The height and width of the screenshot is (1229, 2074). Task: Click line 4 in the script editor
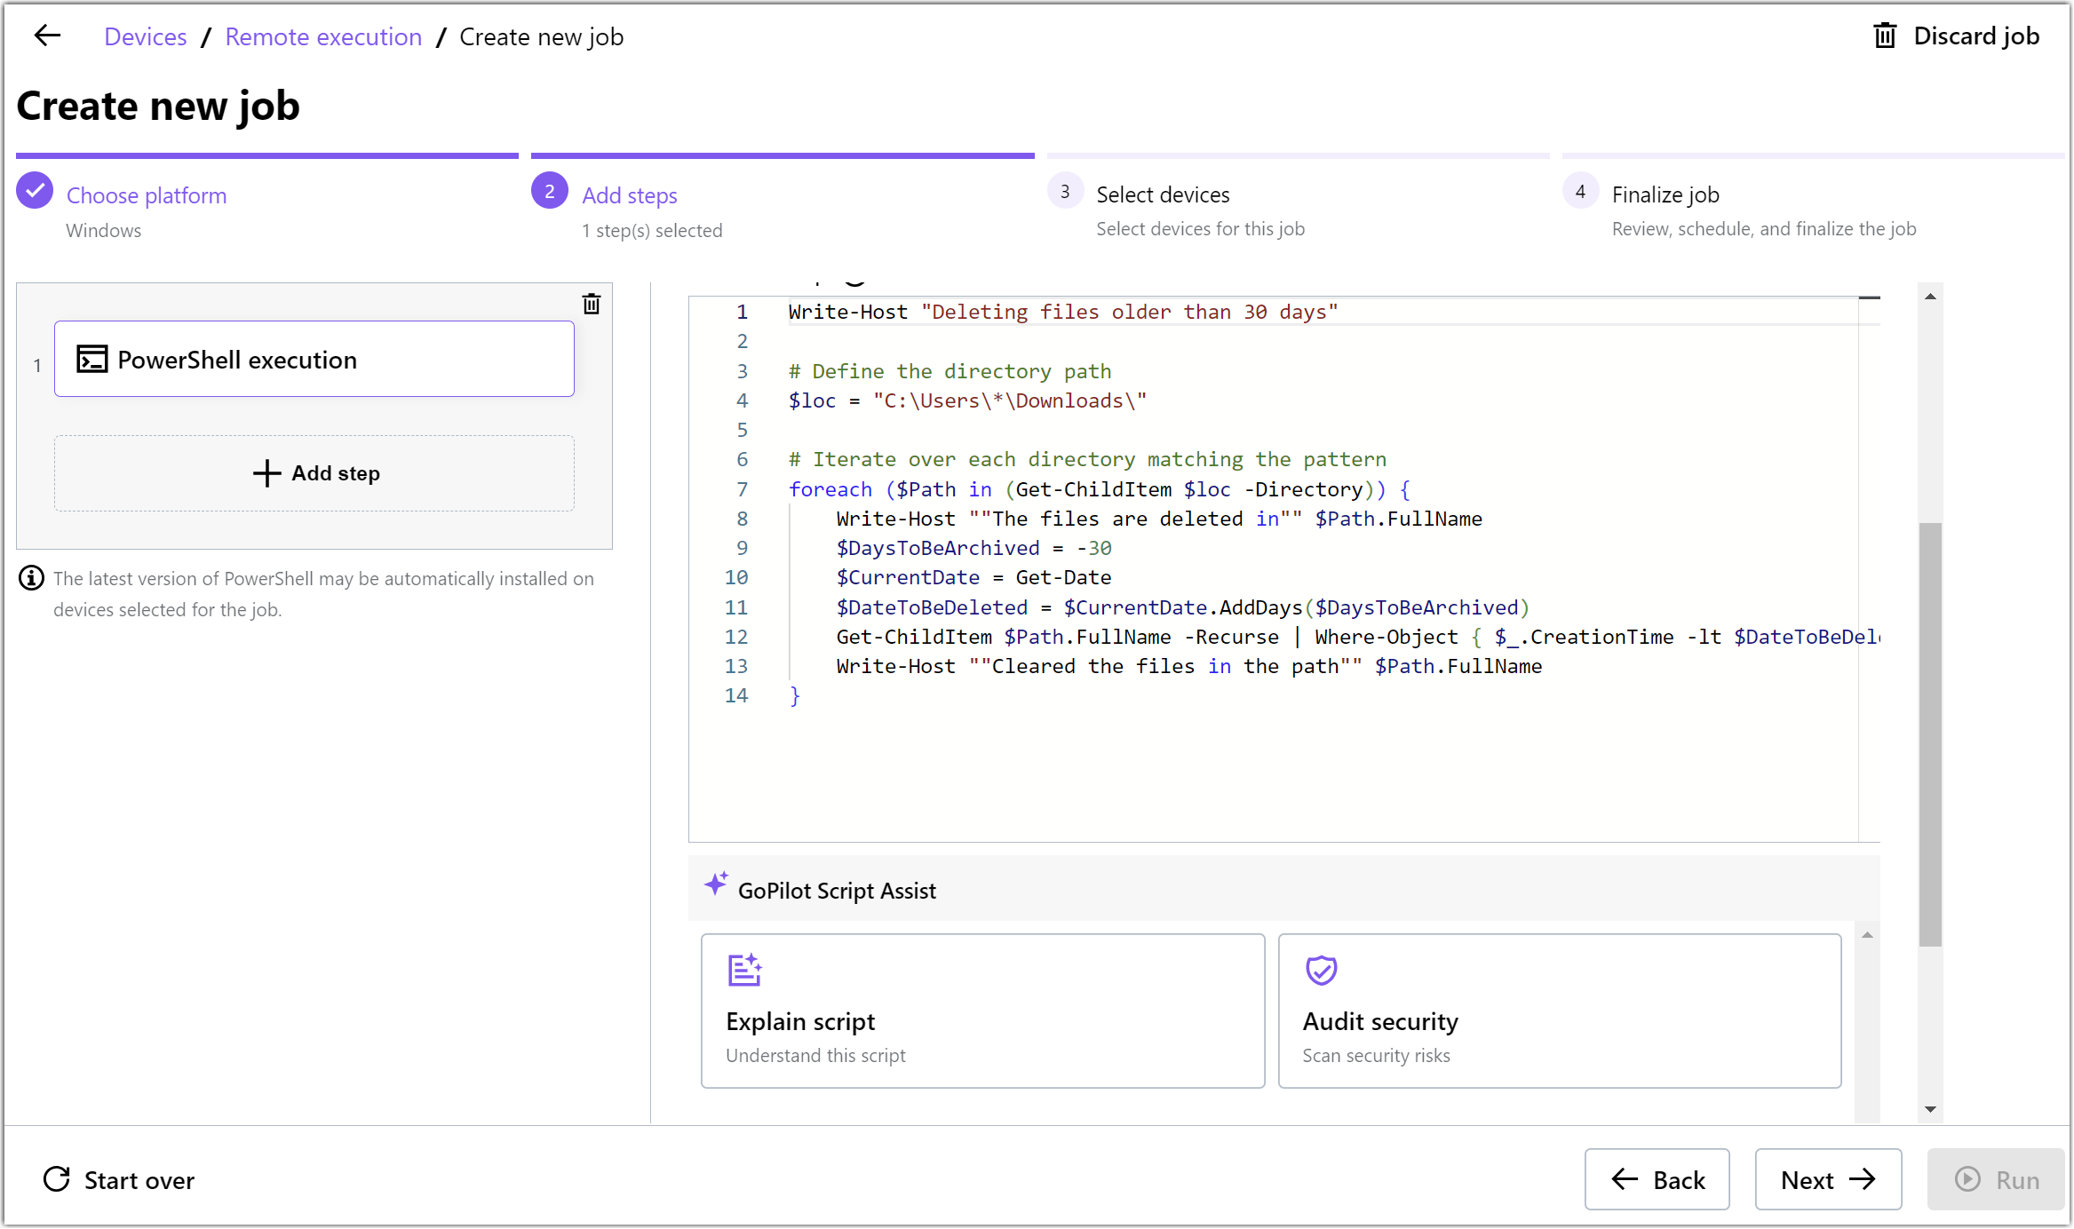(968, 400)
